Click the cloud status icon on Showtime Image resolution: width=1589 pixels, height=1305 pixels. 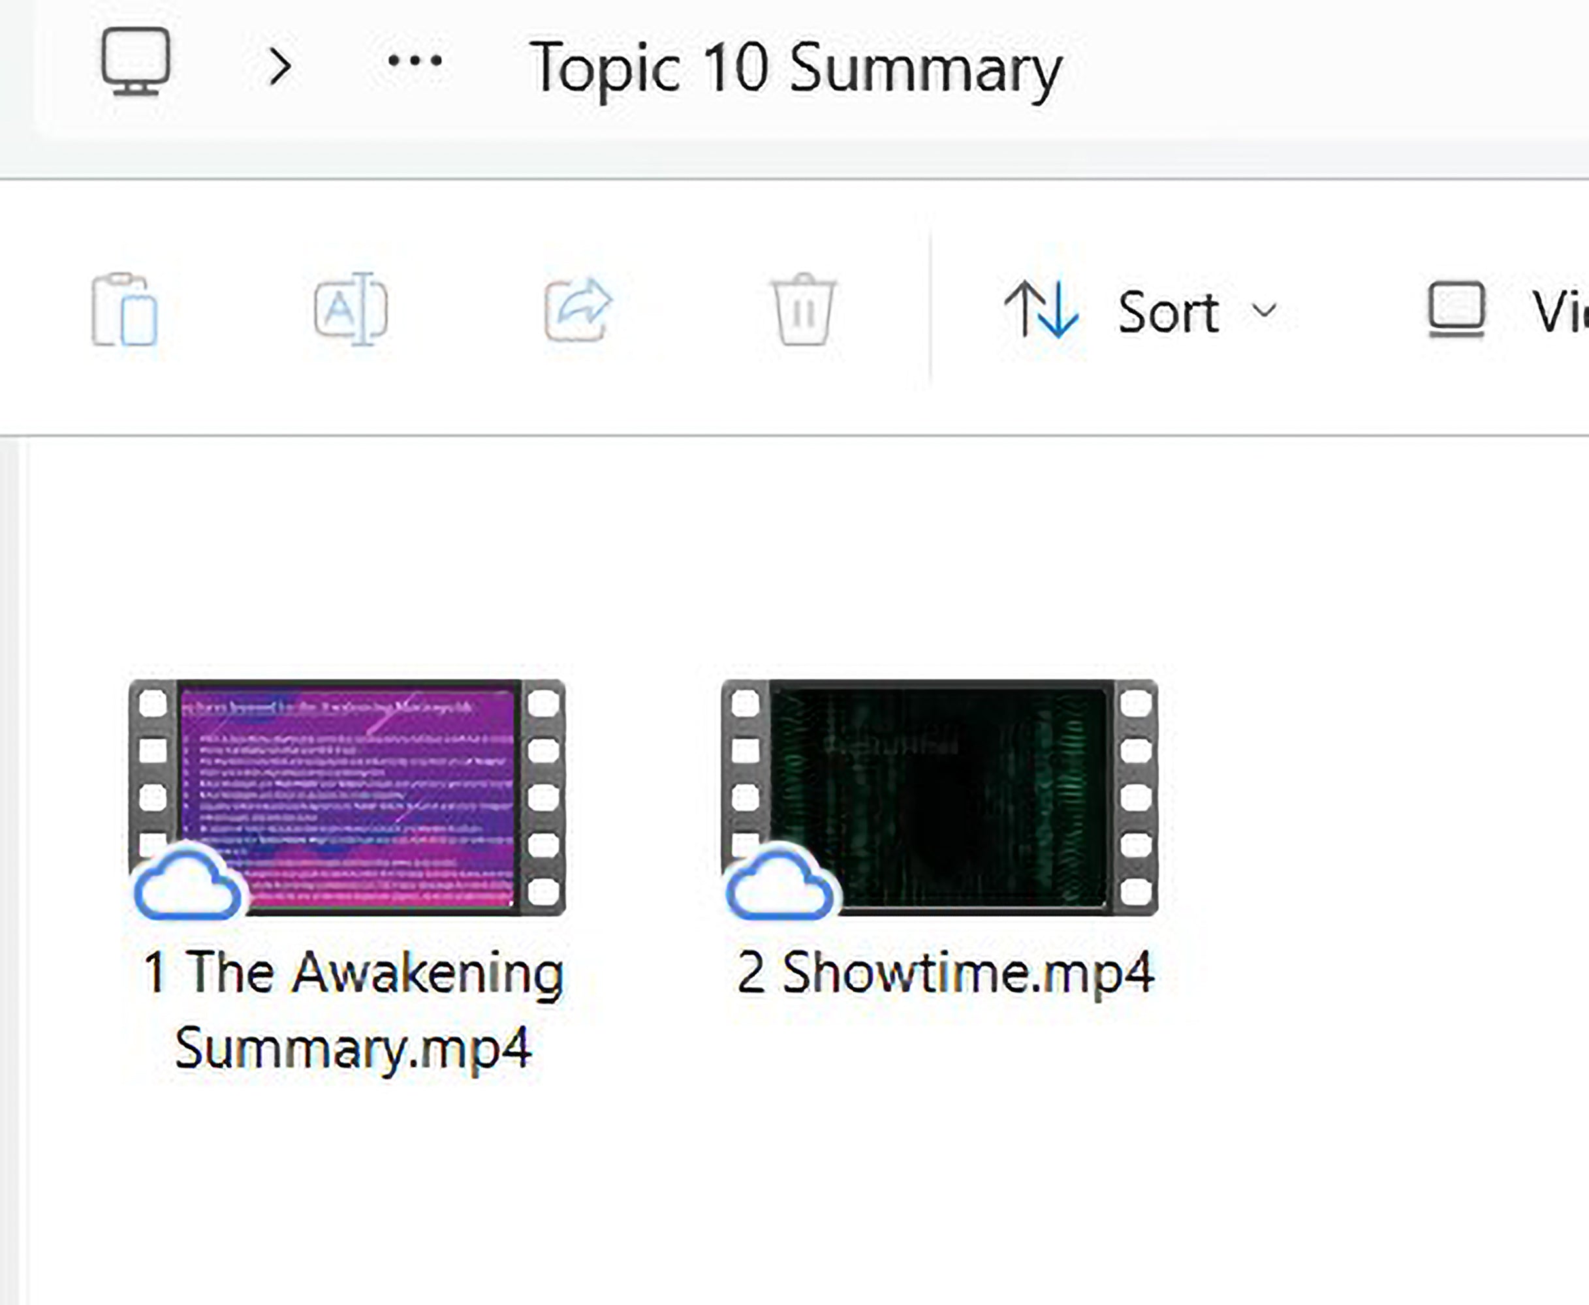pyautogui.click(x=781, y=883)
